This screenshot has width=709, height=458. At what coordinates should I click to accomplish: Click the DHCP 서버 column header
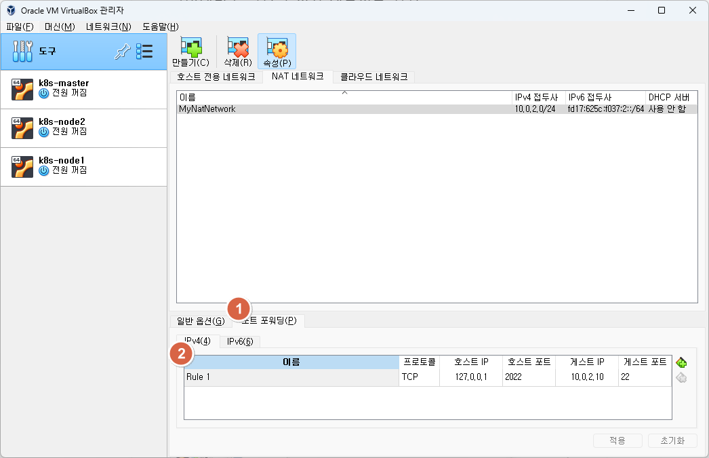click(672, 97)
